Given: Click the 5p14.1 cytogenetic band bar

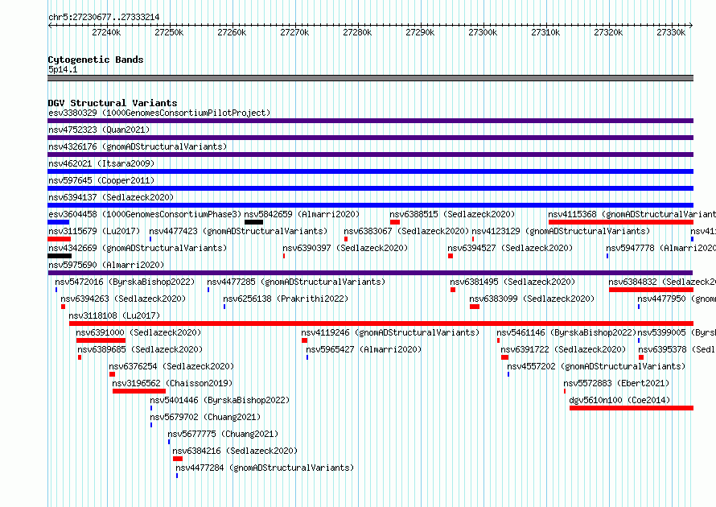Looking at the screenshot, I should coord(370,78).
